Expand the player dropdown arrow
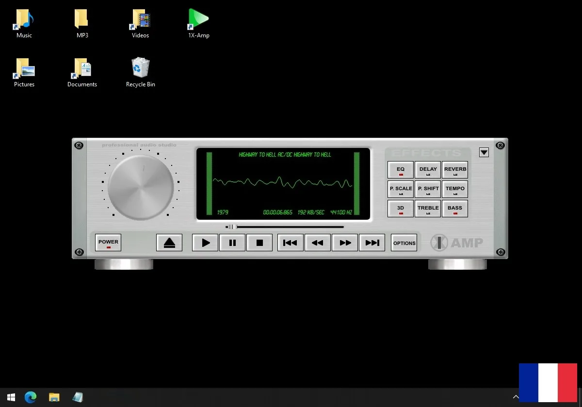The width and height of the screenshot is (582, 407). 484,152
